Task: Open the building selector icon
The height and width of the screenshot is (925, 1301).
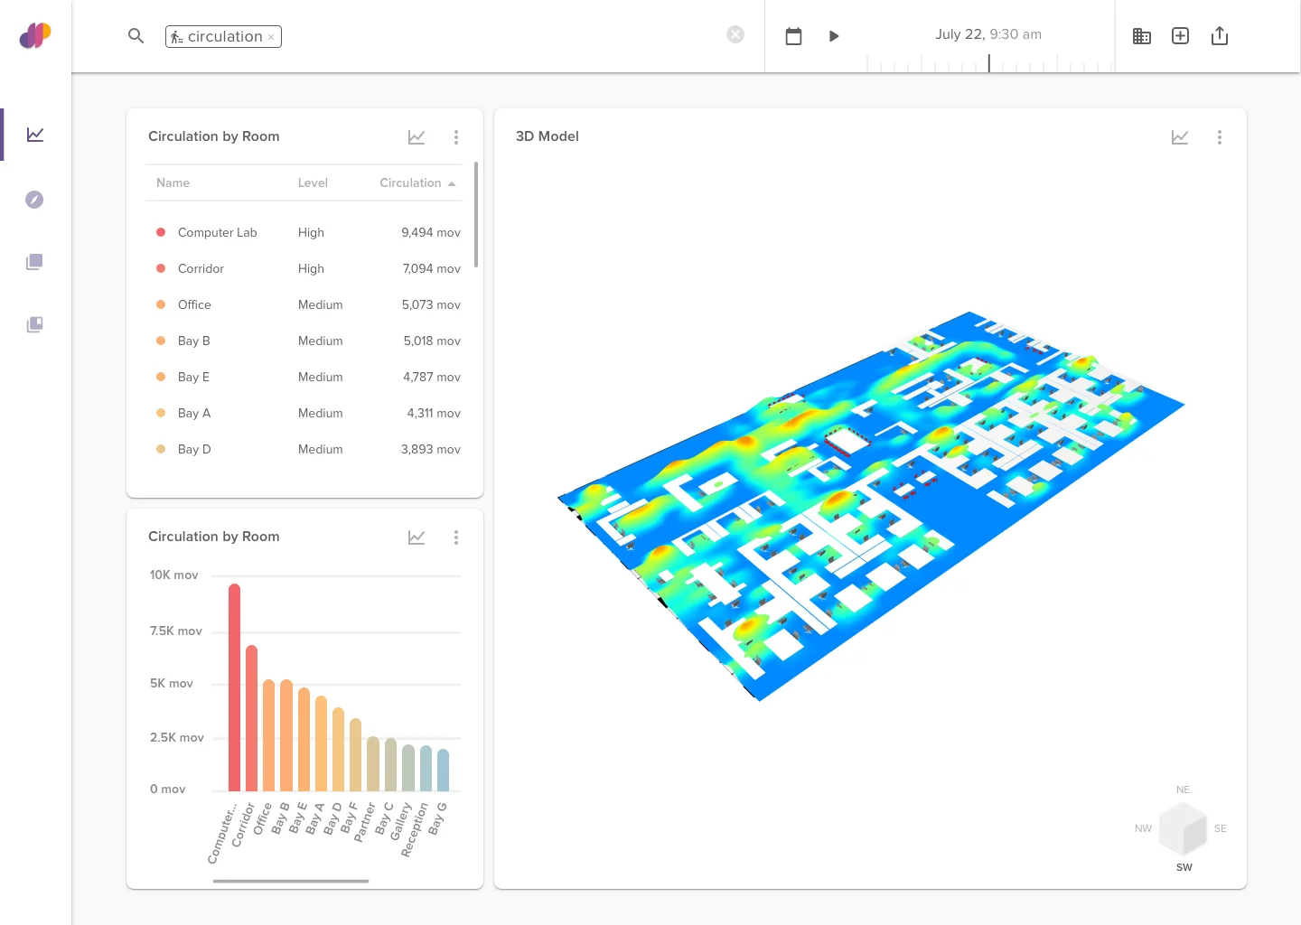Action: coord(1142,36)
